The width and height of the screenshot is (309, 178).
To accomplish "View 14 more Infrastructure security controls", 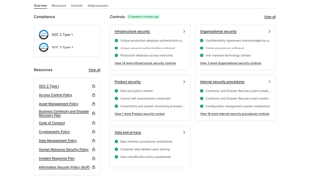I will pyautogui.click(x=145, y=63).
